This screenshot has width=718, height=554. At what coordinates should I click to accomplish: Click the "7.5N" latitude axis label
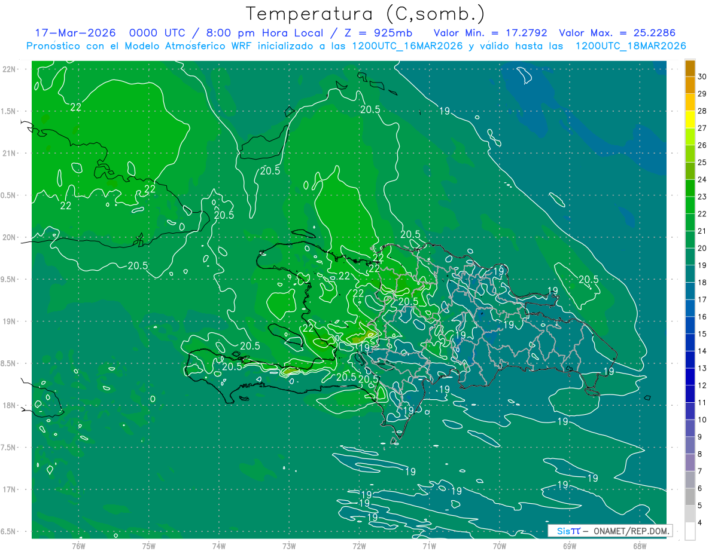[x=9, y=448]
